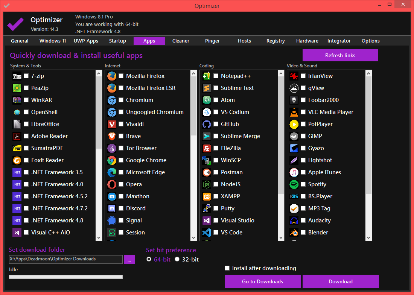Click the Spotify app icon
The width and height of the screenshot is (414, 295).
click(294, 184)
